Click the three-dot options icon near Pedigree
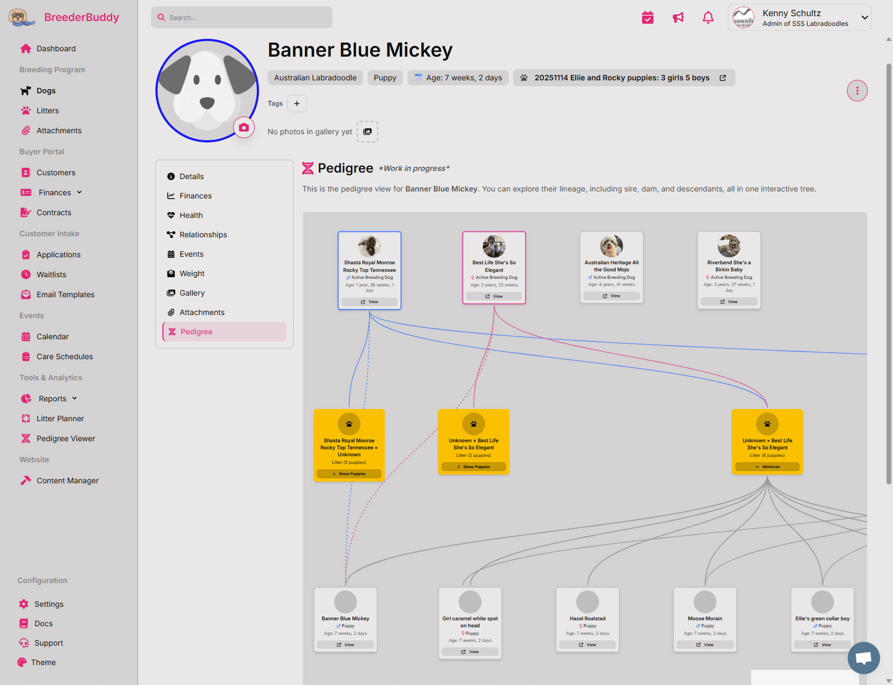893x685 pixels. pyautogui.click(x=857, y=91)
